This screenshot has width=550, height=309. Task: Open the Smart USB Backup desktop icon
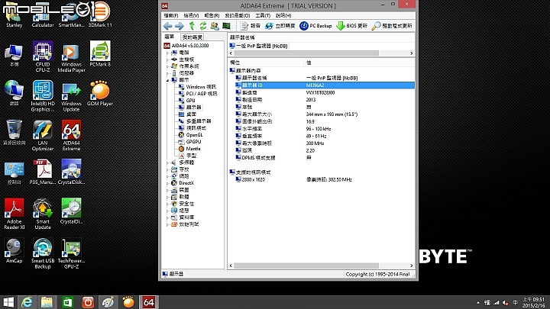(x=43, y=253)
